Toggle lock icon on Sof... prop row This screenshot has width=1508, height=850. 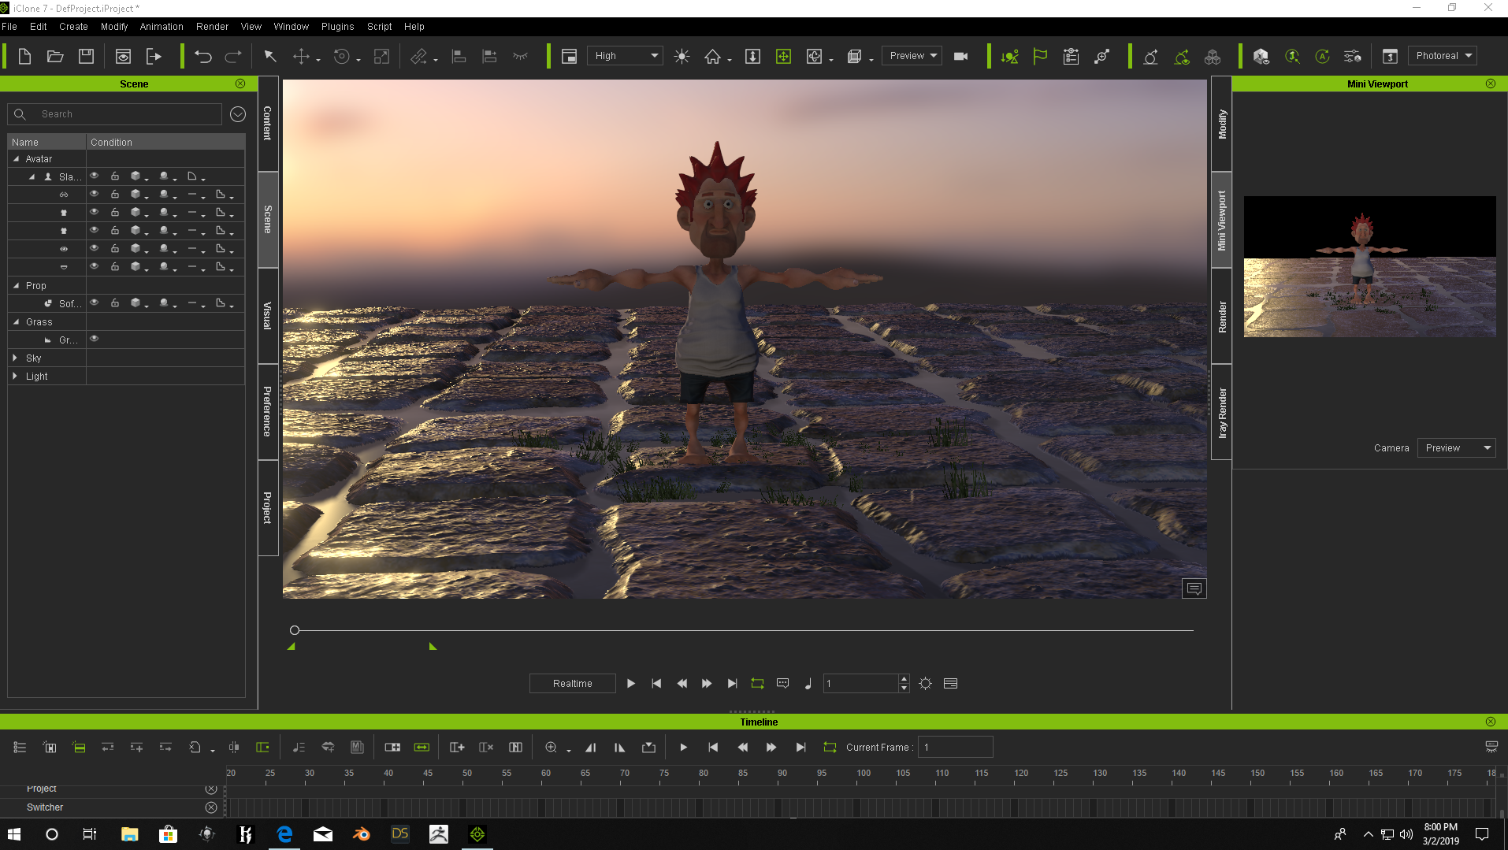tap(115, 303)
